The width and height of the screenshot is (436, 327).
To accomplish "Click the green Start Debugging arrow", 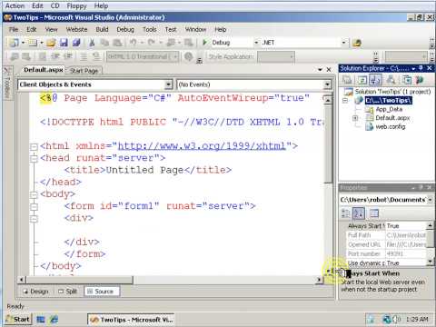I will (x=205, y=43).
